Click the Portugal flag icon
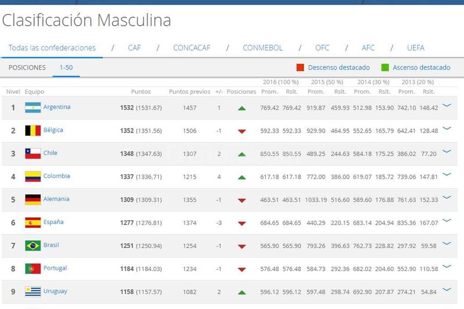This screenshot has width=464, height=309. click(x=33, y=269)
